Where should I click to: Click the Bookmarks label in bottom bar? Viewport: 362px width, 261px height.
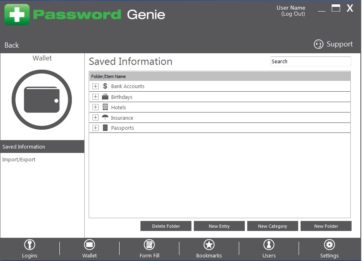pyautogui.click(x=209, y=255)
